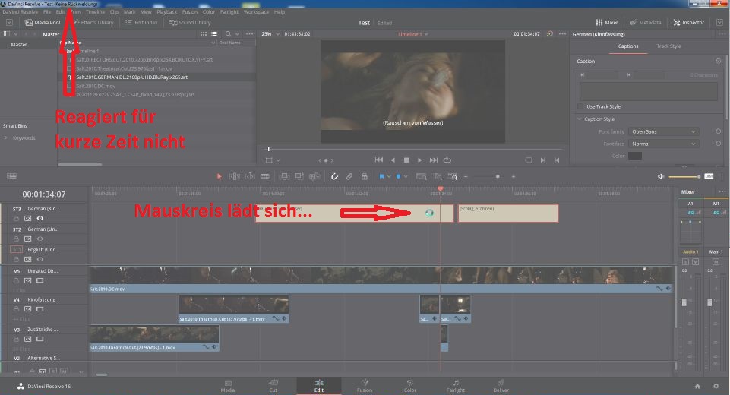Screen dimensions: 730x395
Task: Click the timeline zoom slider handle
Action: tap(498, 176)
